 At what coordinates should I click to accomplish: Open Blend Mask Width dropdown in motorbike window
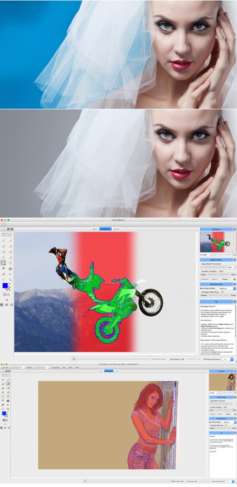(227, 288)
